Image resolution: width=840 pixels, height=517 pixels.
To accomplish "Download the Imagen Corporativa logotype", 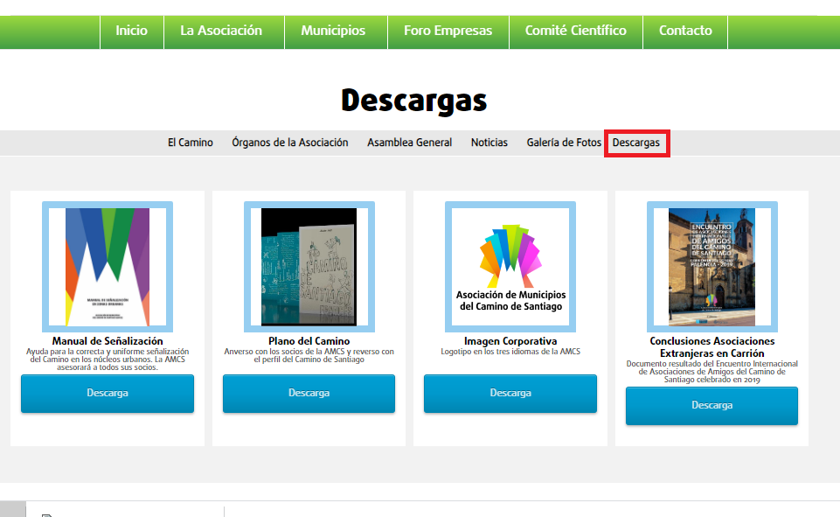I will point(510,394).
